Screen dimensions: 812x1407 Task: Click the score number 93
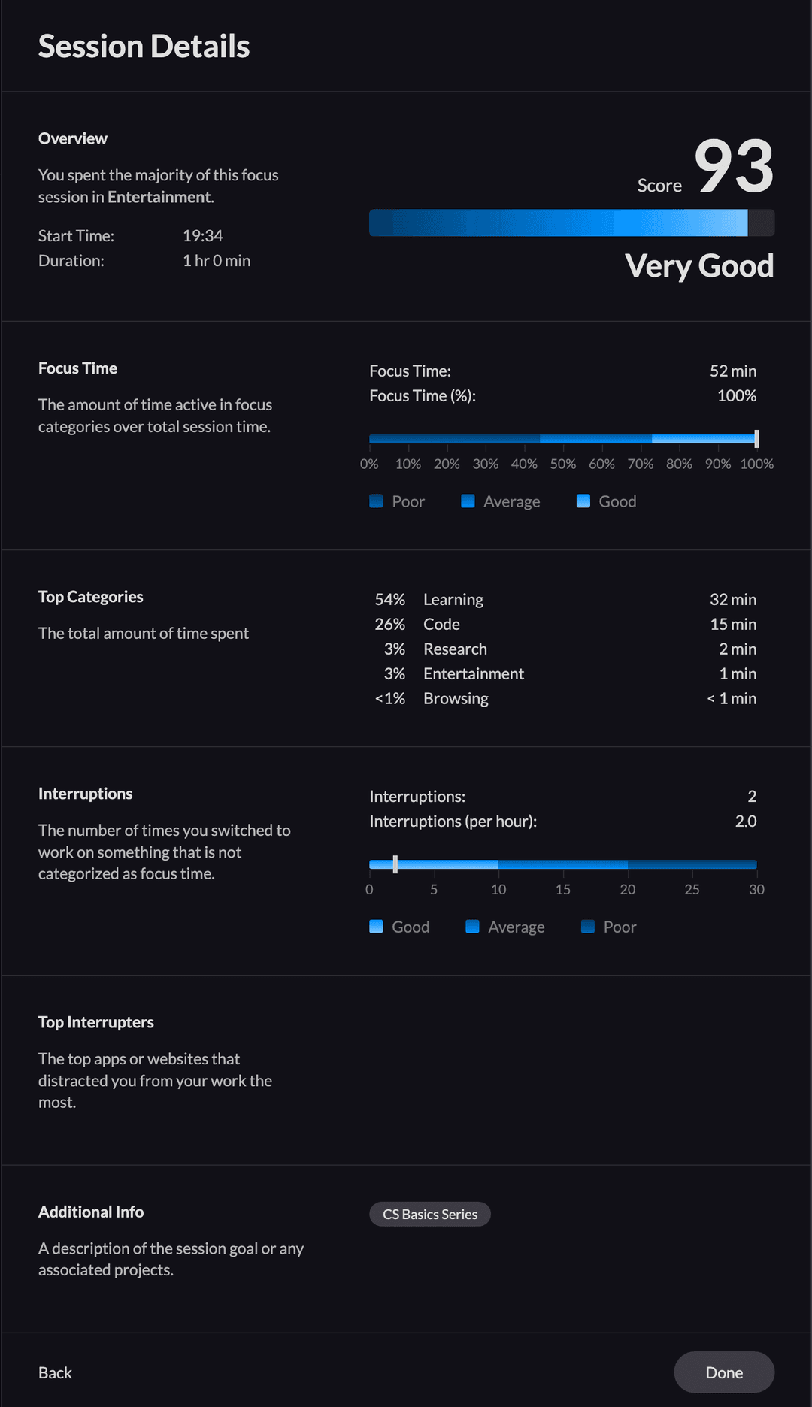734,166
